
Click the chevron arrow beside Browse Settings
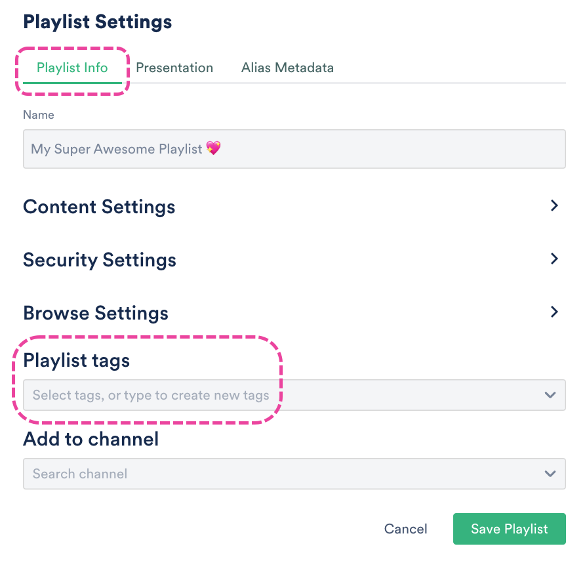coord(554,312)
